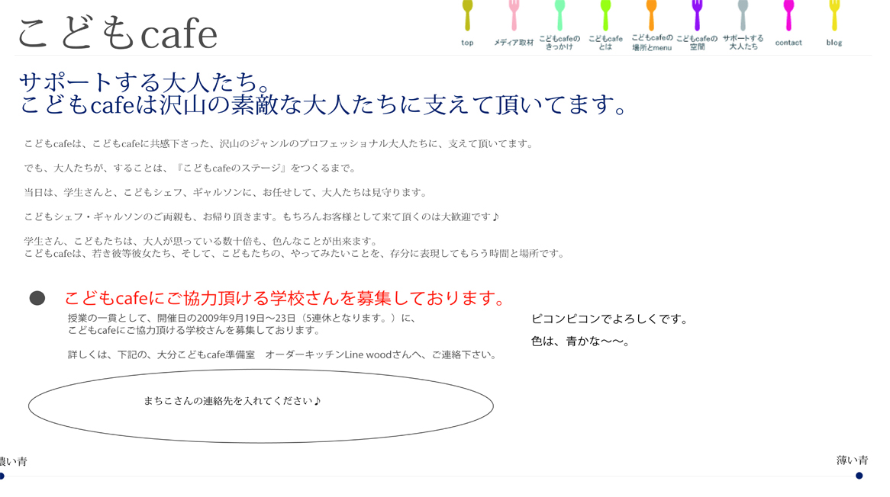Select the contact text label in navigation
Viewport: 890px width, 497px height.
[788, 43]
